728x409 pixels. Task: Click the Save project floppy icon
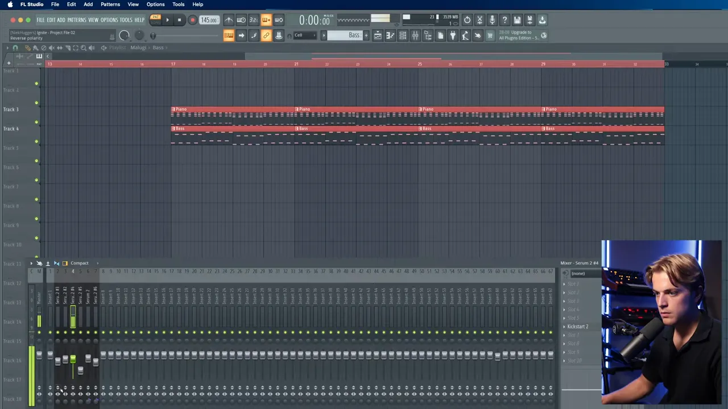[517, 20]
